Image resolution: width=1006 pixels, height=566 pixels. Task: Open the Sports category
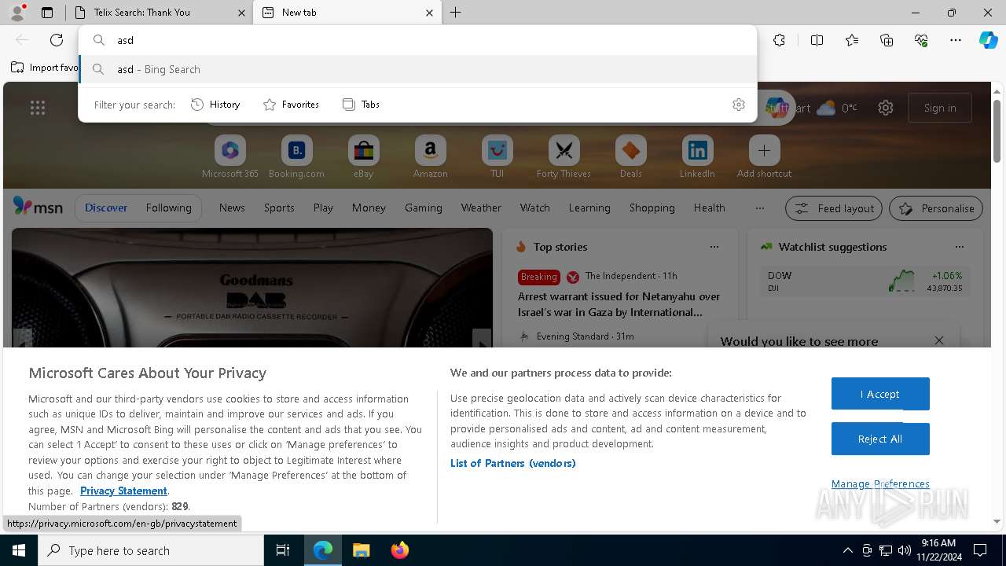pyautogui.click(x=279, y=208)
